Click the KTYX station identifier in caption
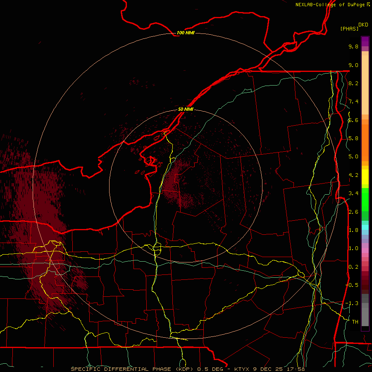The height and width of the screenshot is (372, 372). click(x=242, y=369)
